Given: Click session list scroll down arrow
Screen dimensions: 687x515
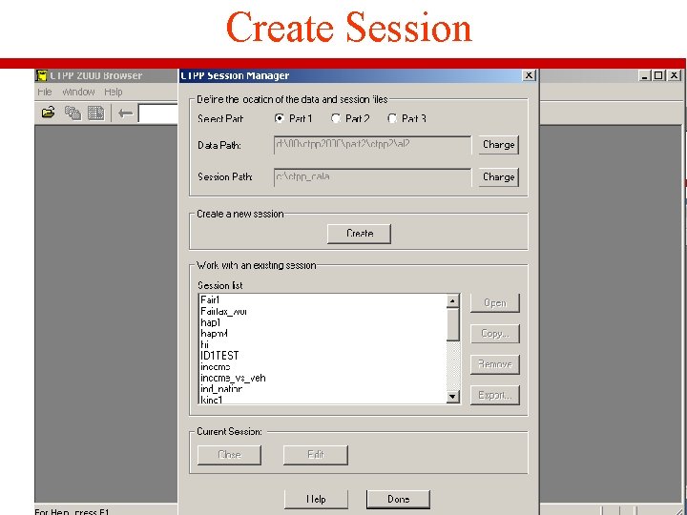Looking at the screenshot, I should [x=452, y=397].
